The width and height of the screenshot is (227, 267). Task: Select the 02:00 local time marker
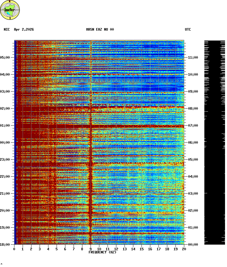(x=5, y=109)
